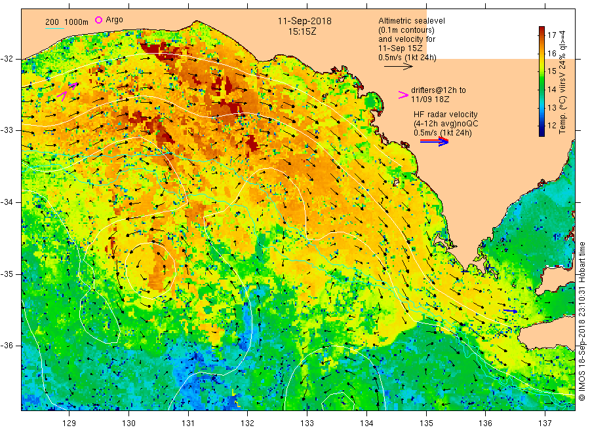Click the 'HF radar velocity' legend label

coord(446,114)
